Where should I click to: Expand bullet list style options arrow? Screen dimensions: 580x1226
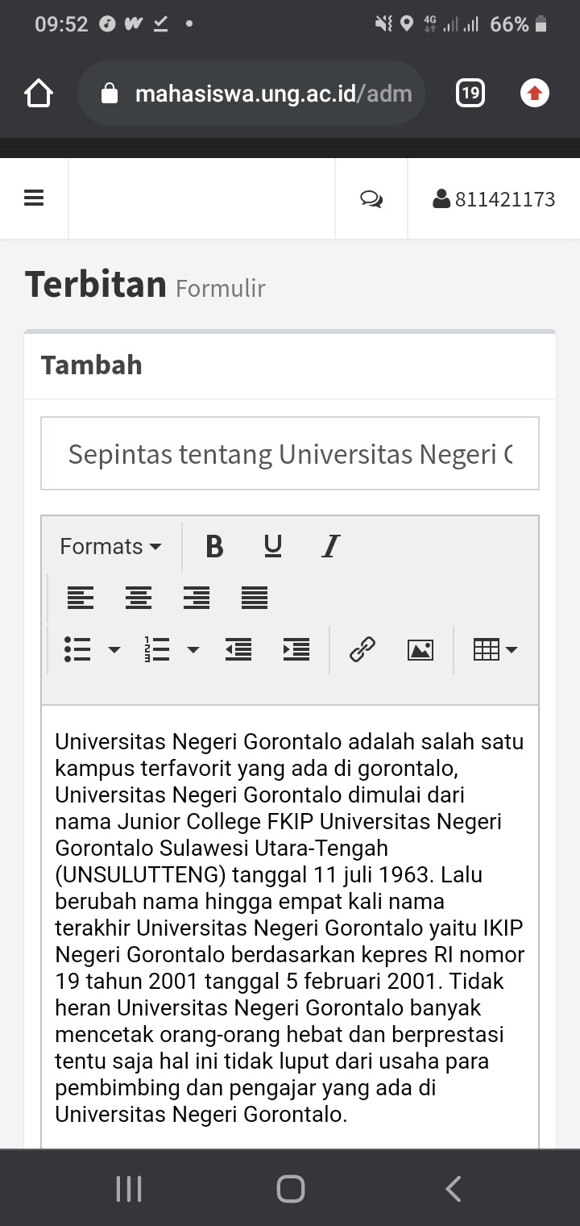coord(114,649)
